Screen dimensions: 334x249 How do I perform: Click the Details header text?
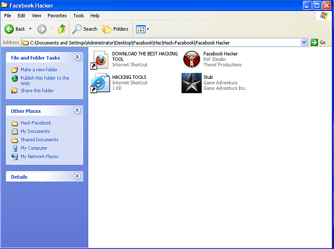coord(19,177)
